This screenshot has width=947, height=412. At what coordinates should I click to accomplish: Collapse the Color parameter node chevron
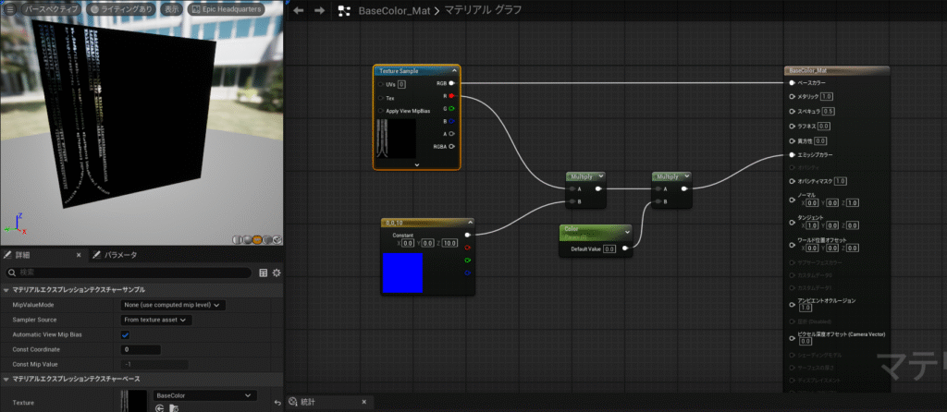click(627, 230)
